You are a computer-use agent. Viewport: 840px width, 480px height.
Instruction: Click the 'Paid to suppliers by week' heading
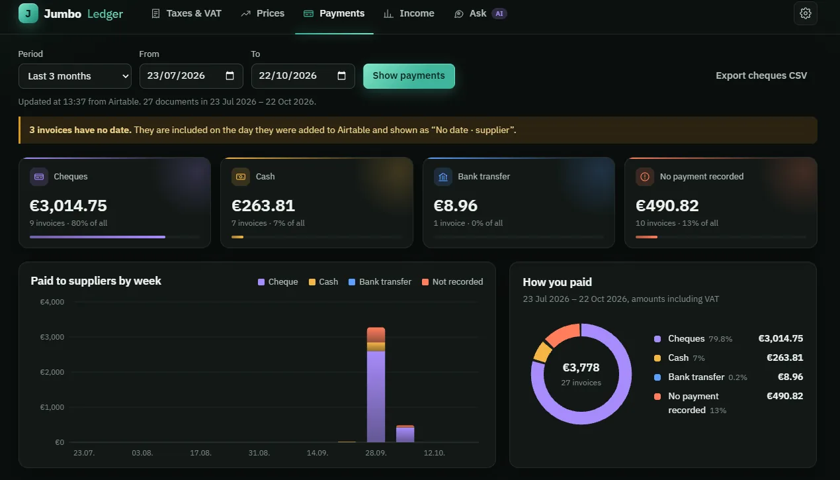pyautogui.click(x=96, y=281)
